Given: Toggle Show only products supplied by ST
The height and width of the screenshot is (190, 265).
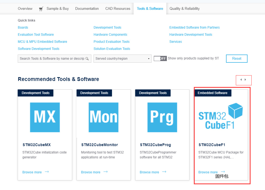Looking at the screenshot, I should (x=160, y=59).
